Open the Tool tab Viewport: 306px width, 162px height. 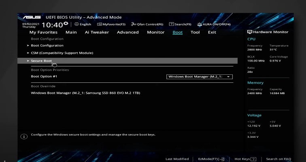tap(195, 32)
